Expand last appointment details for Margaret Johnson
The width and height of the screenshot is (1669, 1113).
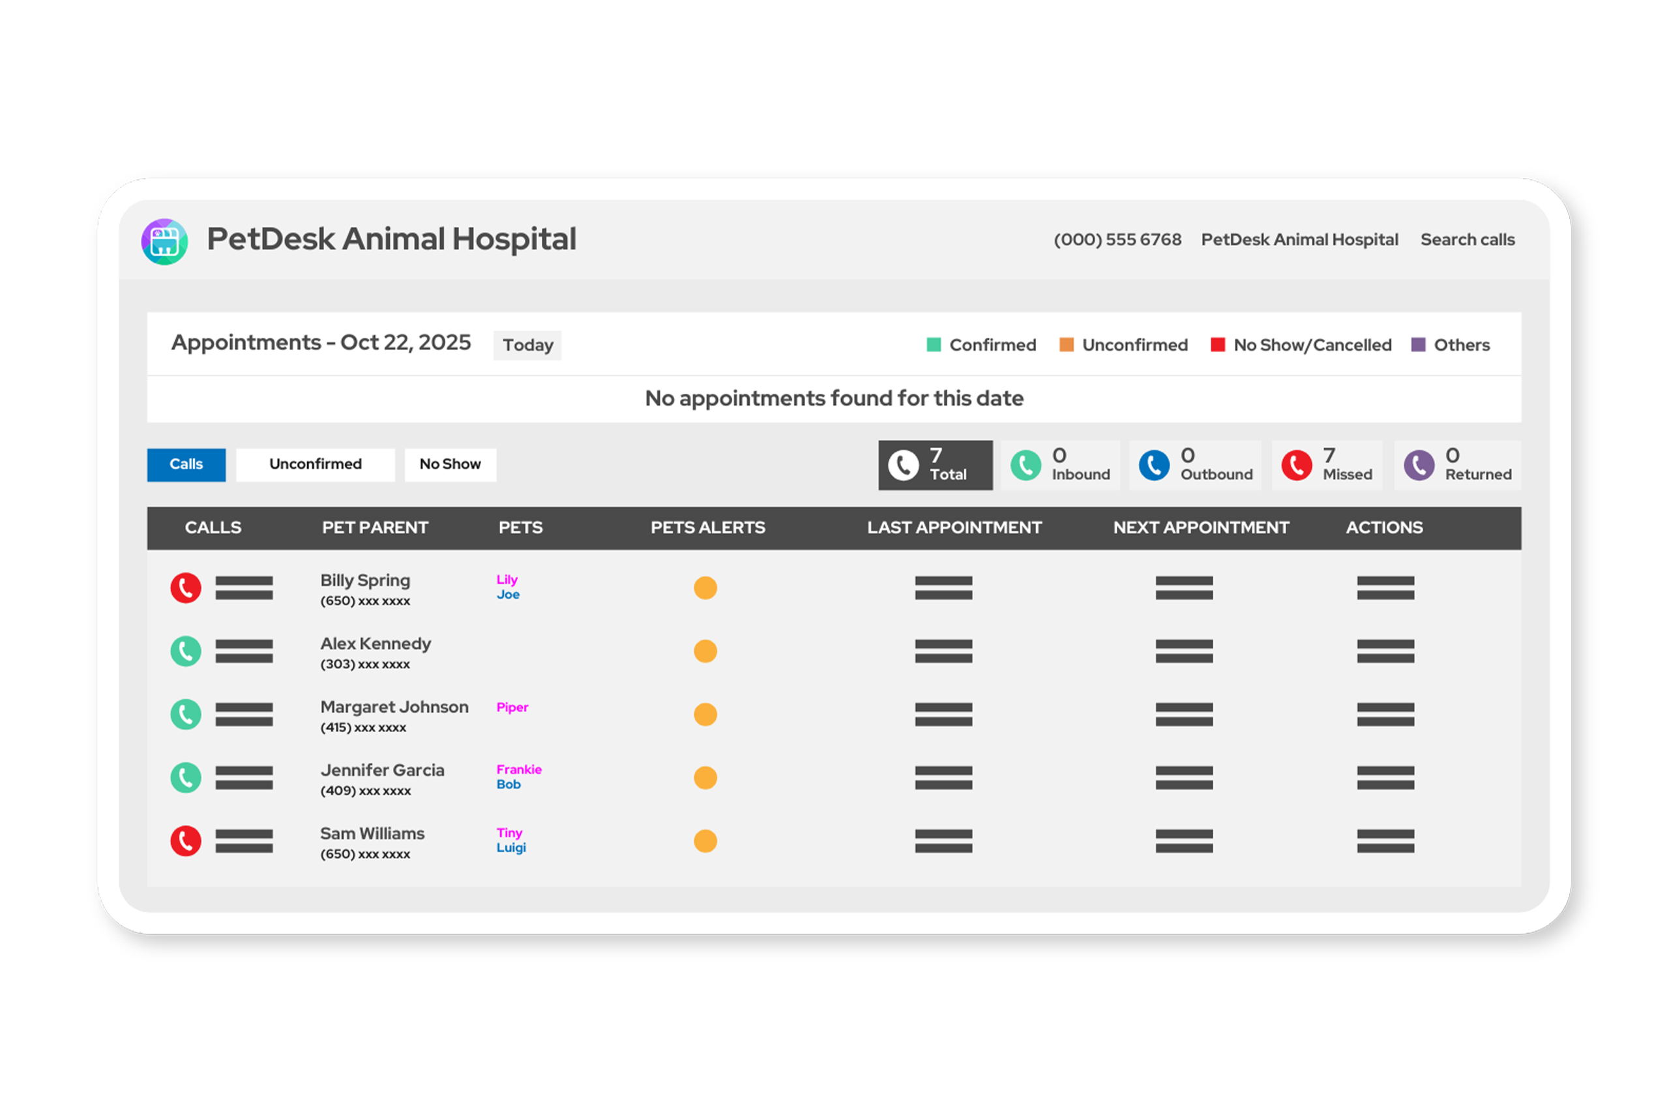(944, 715)
